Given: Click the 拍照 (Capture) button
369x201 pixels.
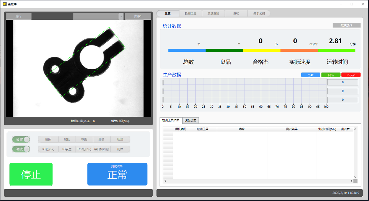Looking at the screenshot, I should click(x=48, y=139).
